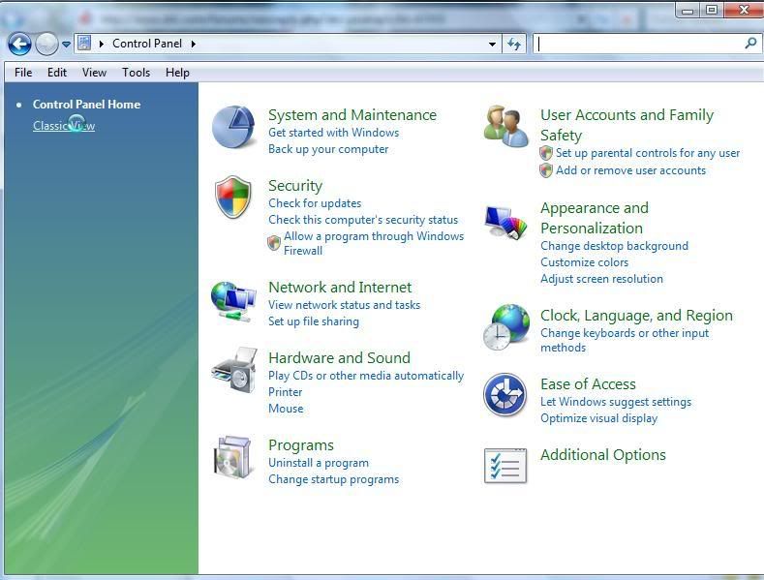Open the Appearance and Personalization monitor icon
The height and width of the screenshot is (580, 764).
[x=505, y=223]
